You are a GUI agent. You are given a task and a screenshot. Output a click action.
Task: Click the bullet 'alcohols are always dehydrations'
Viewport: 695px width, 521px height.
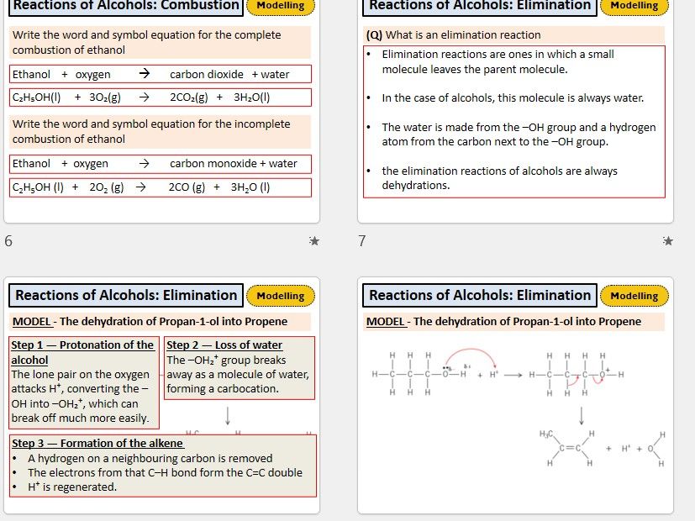pyautogui.click(x=492, y=177)
